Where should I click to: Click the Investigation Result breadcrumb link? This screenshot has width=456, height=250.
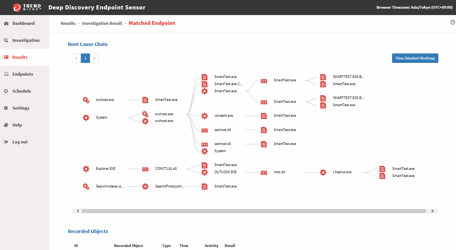tap(102, 23)
